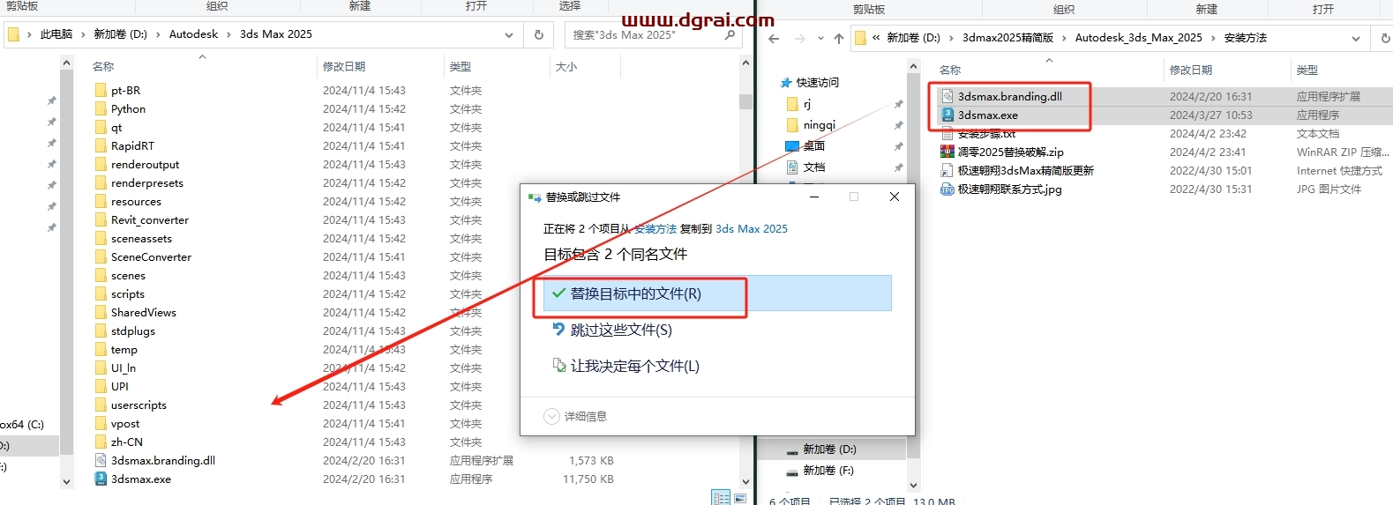This screenshot has width=1393, height=505.
Task: Open address history dropdown in left window
Action: [509, 34]
